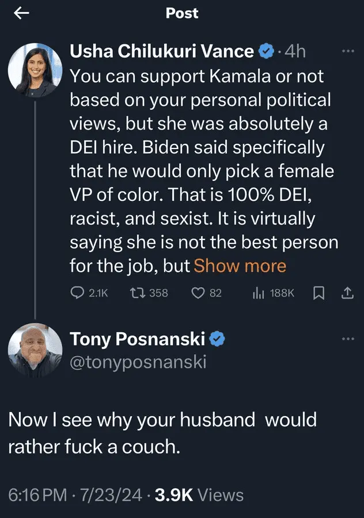The width and height of the screenshot is (364, 518).
Task: Click verified badge beside Usha Chilukuri Vance
Action: coord(266,51)
